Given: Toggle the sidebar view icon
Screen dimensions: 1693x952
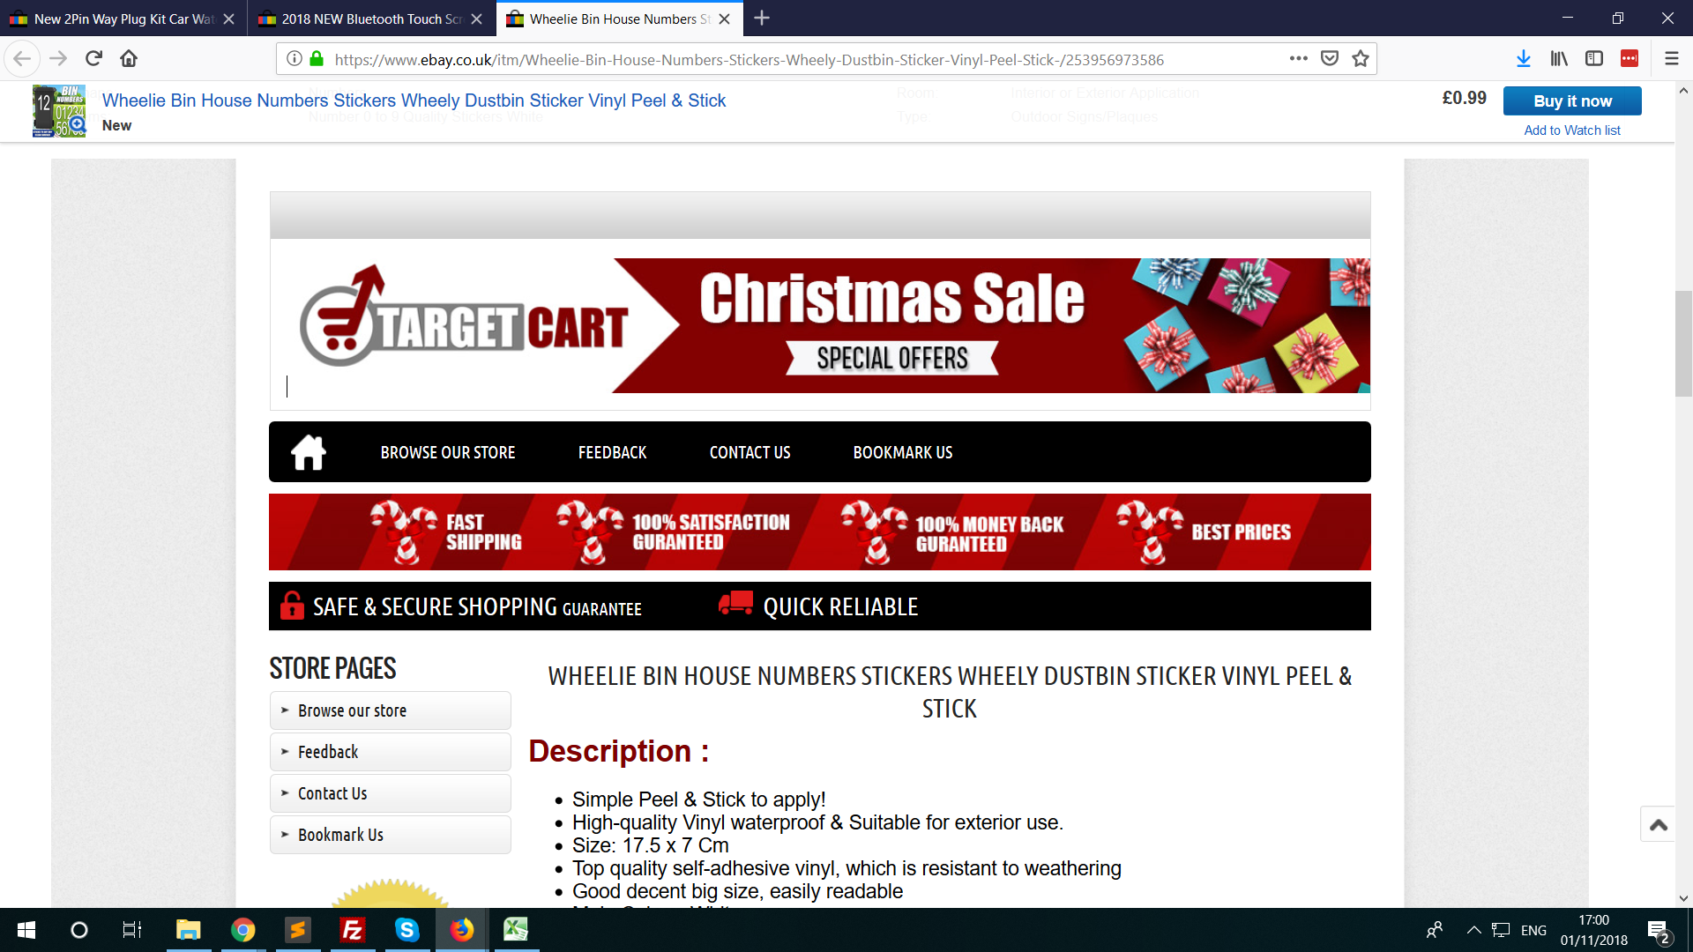Looking at the screenshot, I should [1593, 59].
